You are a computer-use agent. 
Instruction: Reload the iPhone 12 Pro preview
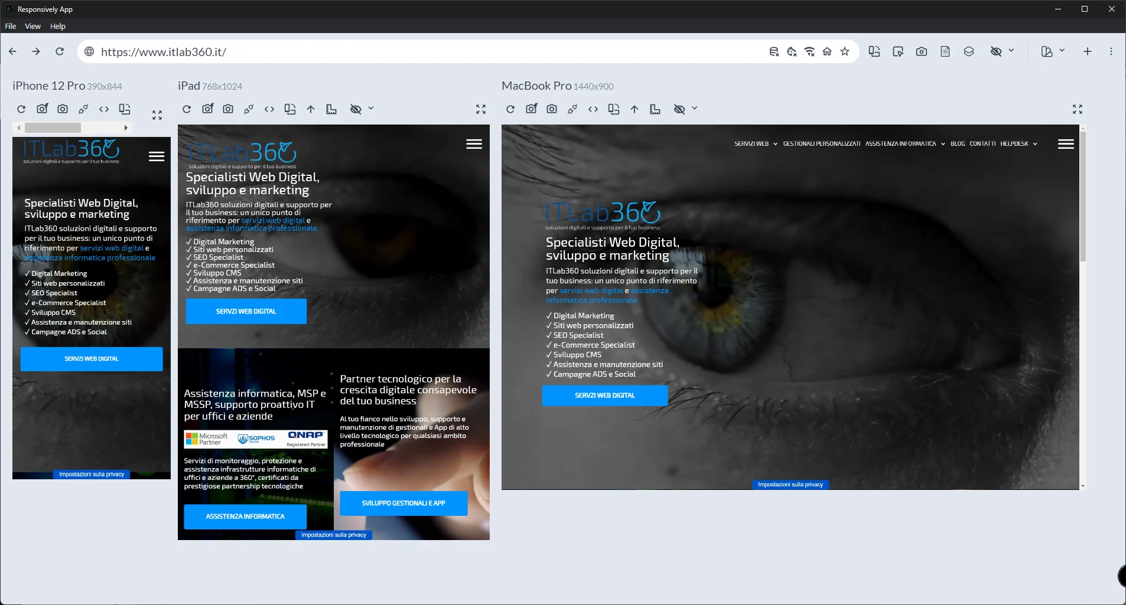pyautogui.click(x=21, y=109)
